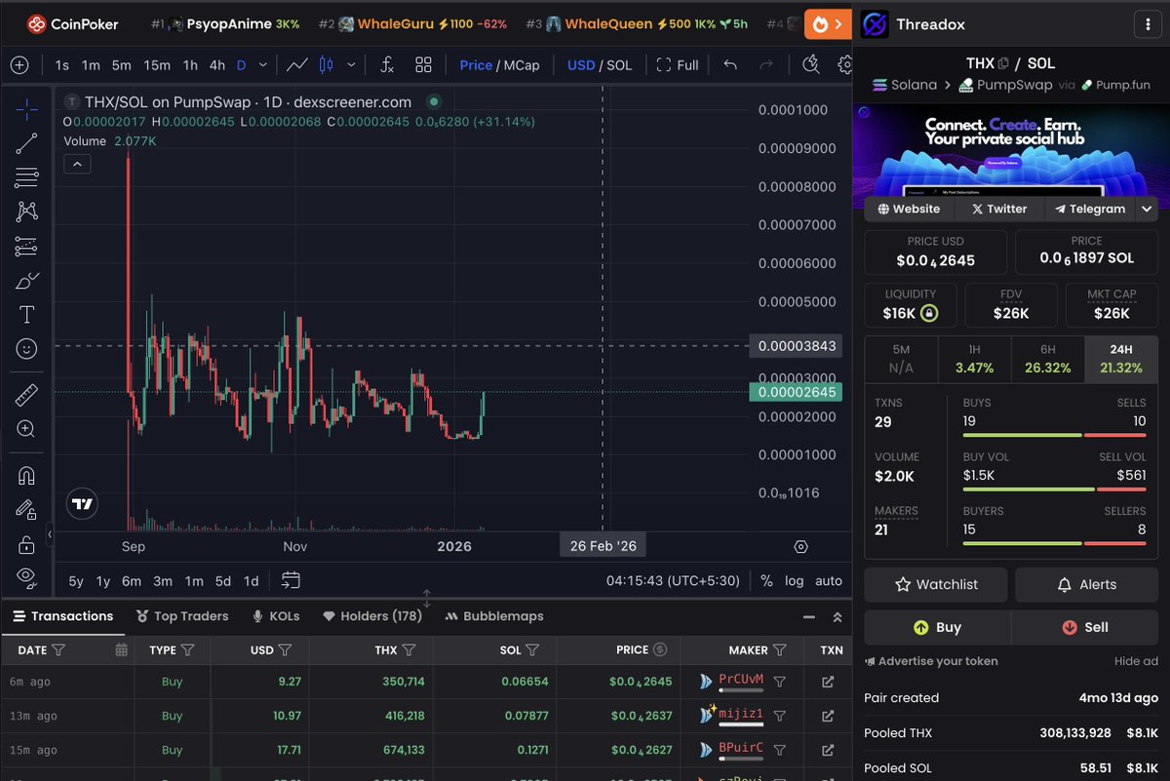Select the 1H stats tab
The image size is (1170, 781).
point(974,358)
